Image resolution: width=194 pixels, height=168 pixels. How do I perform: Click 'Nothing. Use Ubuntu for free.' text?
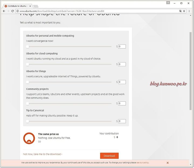[54, 138]
